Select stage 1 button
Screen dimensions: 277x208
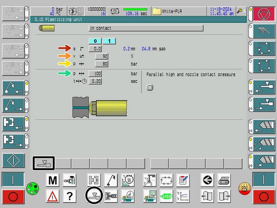point(109,41)
